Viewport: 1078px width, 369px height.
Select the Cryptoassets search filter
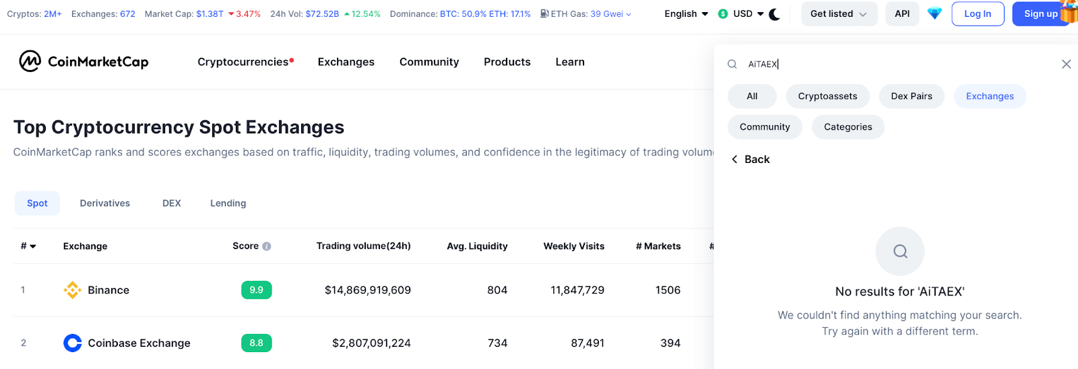pos(828,96)
